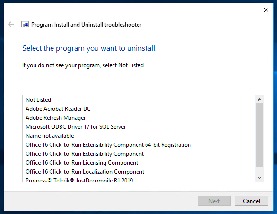Choose Office 16 Click-to-Run Licensing Component
The image size is (277, 214).
[x=82, y=163]
